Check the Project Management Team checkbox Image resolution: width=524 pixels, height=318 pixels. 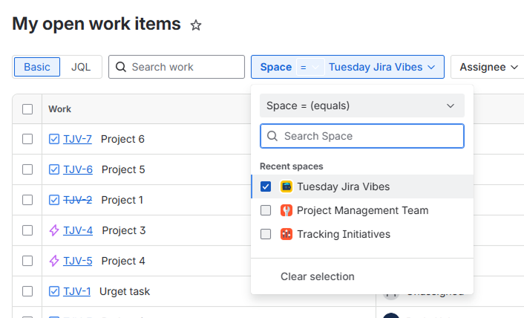pos(266,210)
